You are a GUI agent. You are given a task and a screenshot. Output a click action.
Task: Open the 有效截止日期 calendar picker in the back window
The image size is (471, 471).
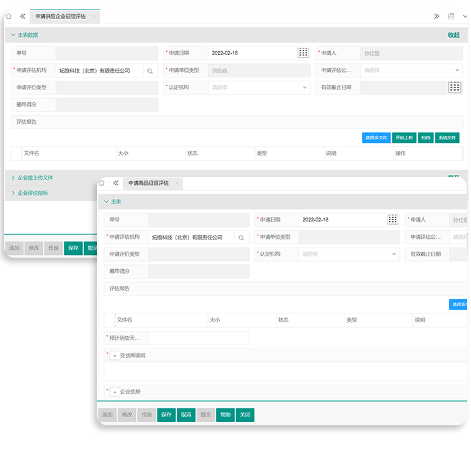(x=455, y=87)
